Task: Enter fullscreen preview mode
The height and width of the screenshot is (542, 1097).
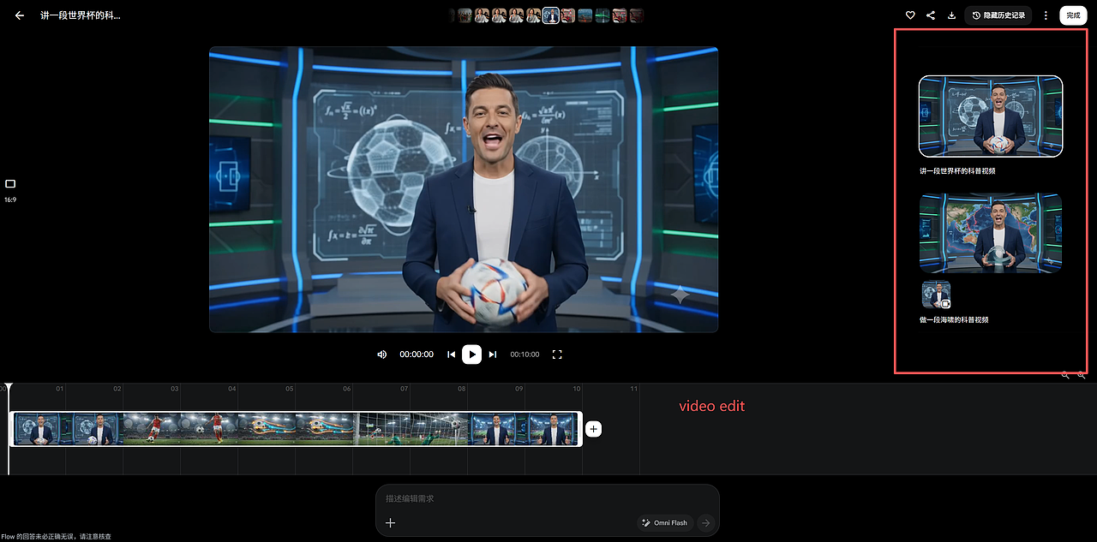Action: point(557,354)
